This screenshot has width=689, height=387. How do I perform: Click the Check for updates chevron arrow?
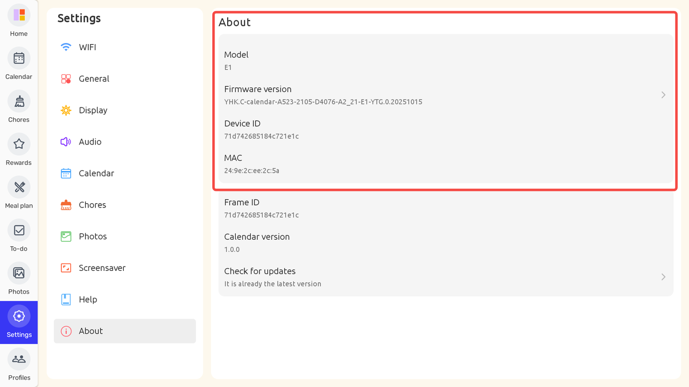tap(663, 277)
